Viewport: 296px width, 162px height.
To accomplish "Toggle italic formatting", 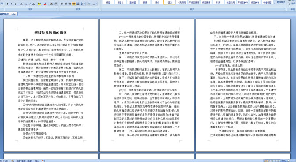I will (11, 4).
